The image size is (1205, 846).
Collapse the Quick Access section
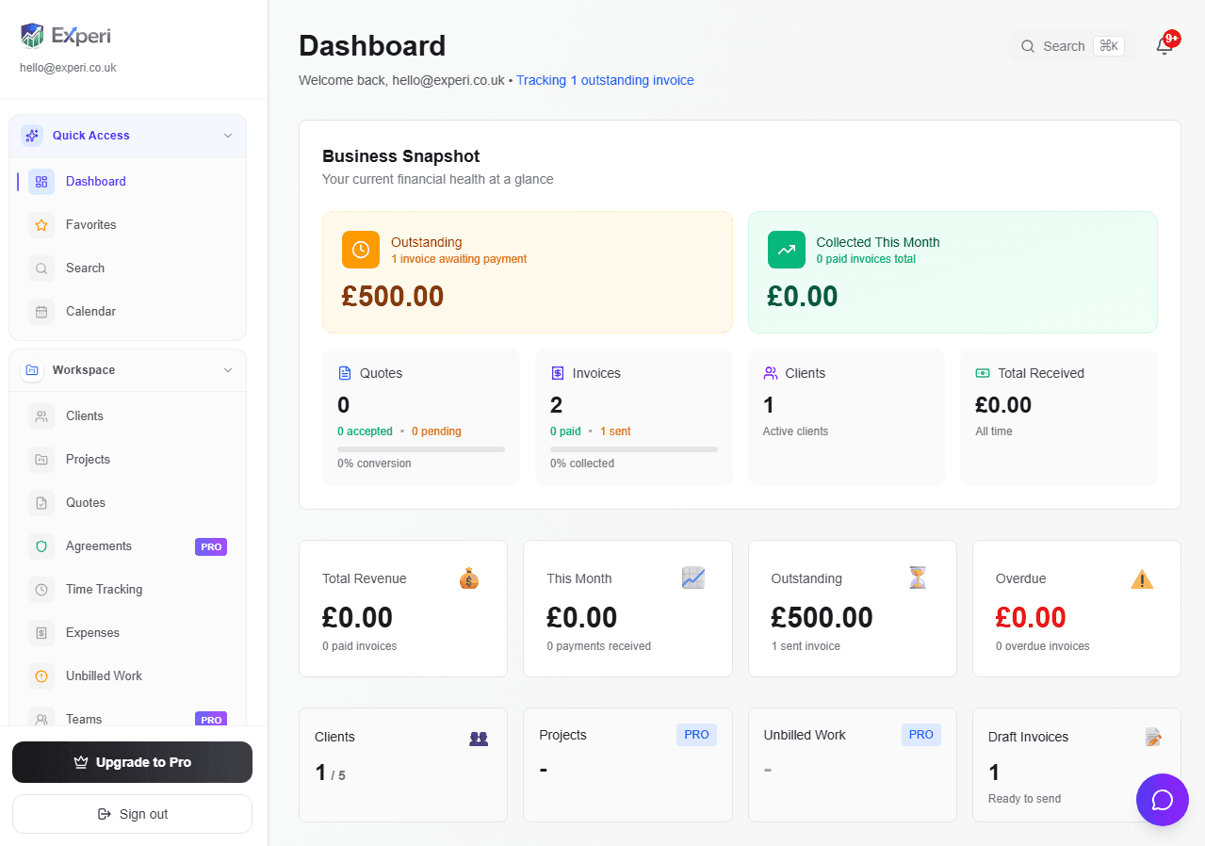(228, 135)
